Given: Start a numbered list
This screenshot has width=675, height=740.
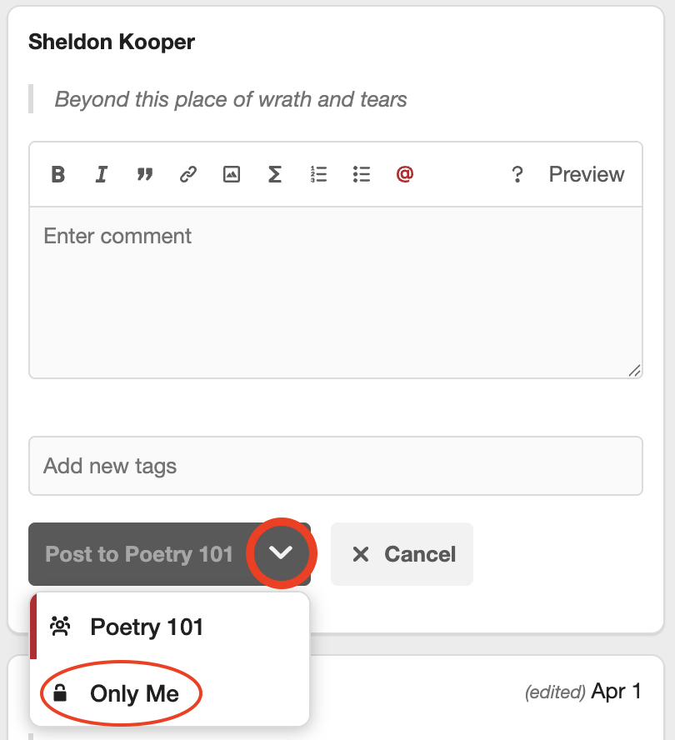Looking at the screenshot, I should coord(318,174).
